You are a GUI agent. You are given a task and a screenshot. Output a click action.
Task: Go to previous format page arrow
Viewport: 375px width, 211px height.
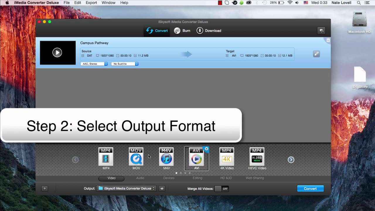tap(75, 160)
